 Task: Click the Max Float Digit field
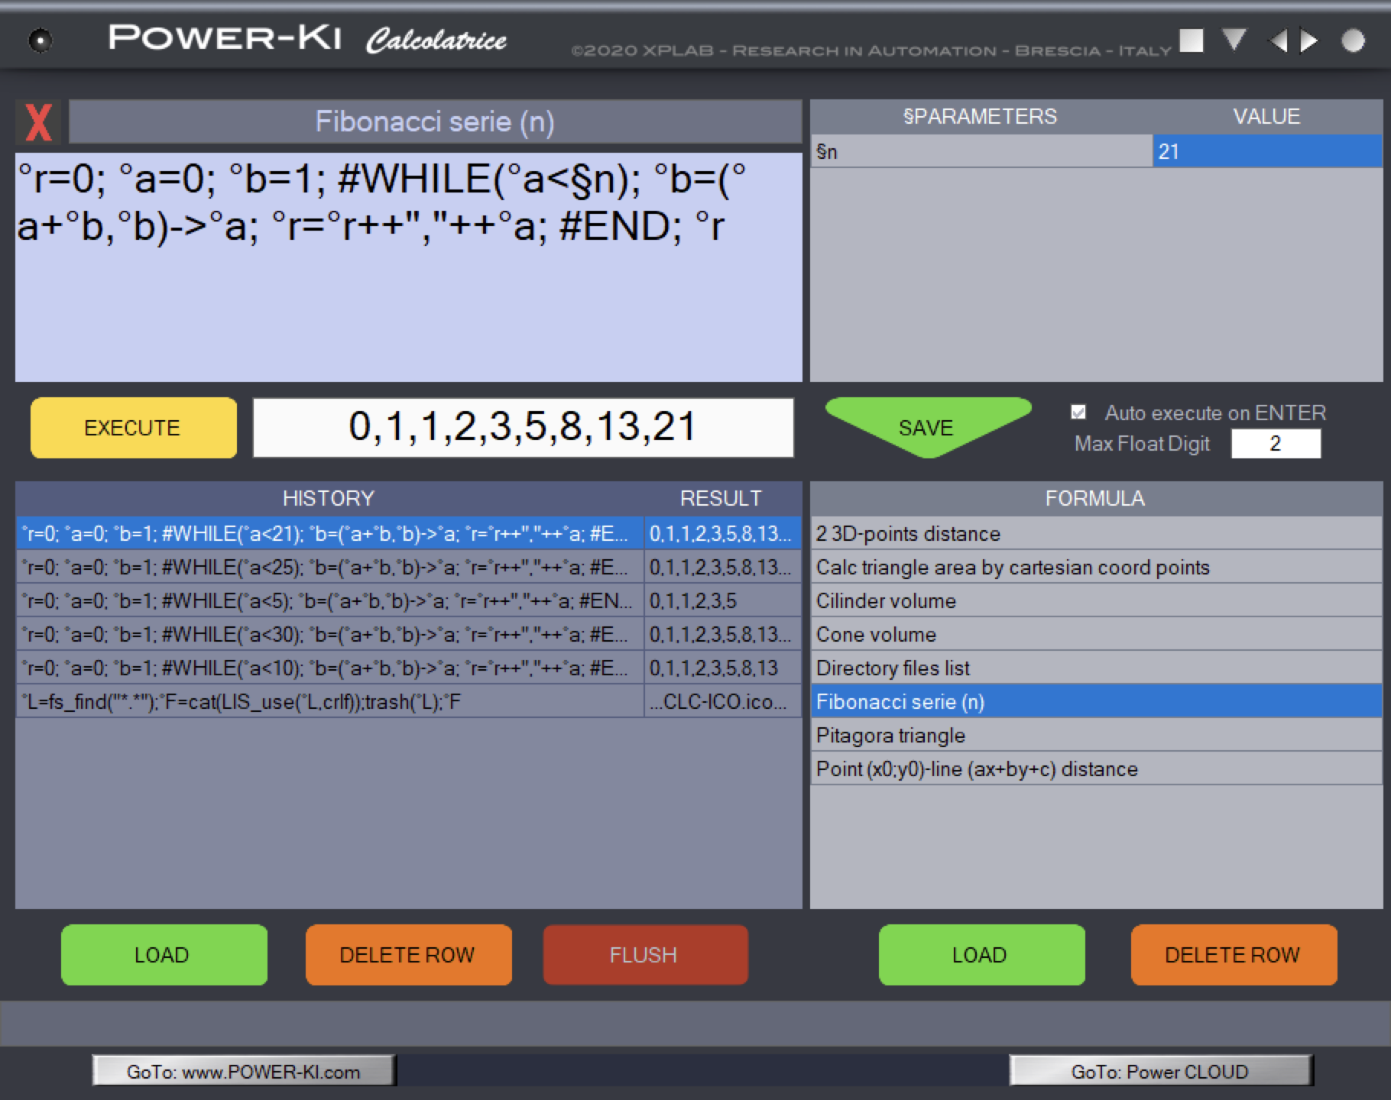tap(1276, 443)
